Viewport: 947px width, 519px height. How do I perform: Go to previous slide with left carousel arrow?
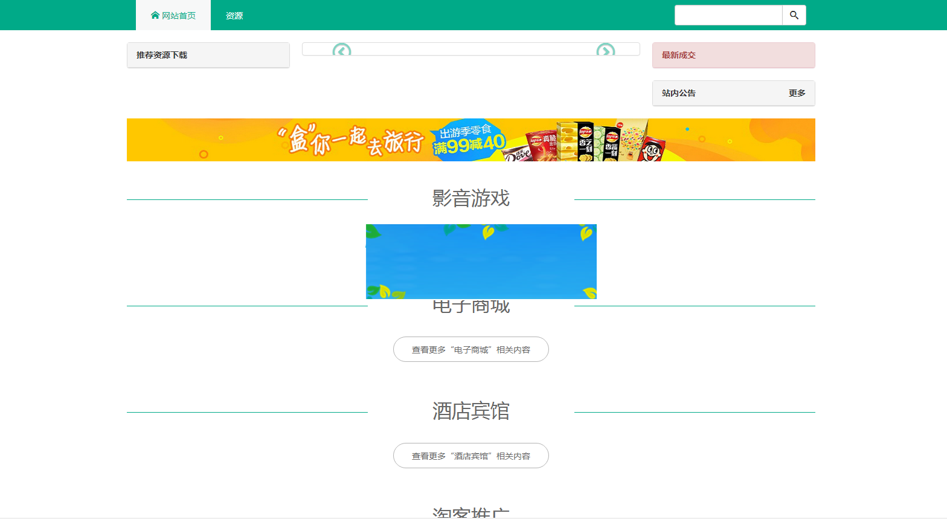pyautogui.click(x=342, y=51)
